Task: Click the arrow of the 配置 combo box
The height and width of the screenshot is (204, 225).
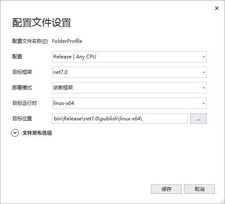Action: [203, 57]
